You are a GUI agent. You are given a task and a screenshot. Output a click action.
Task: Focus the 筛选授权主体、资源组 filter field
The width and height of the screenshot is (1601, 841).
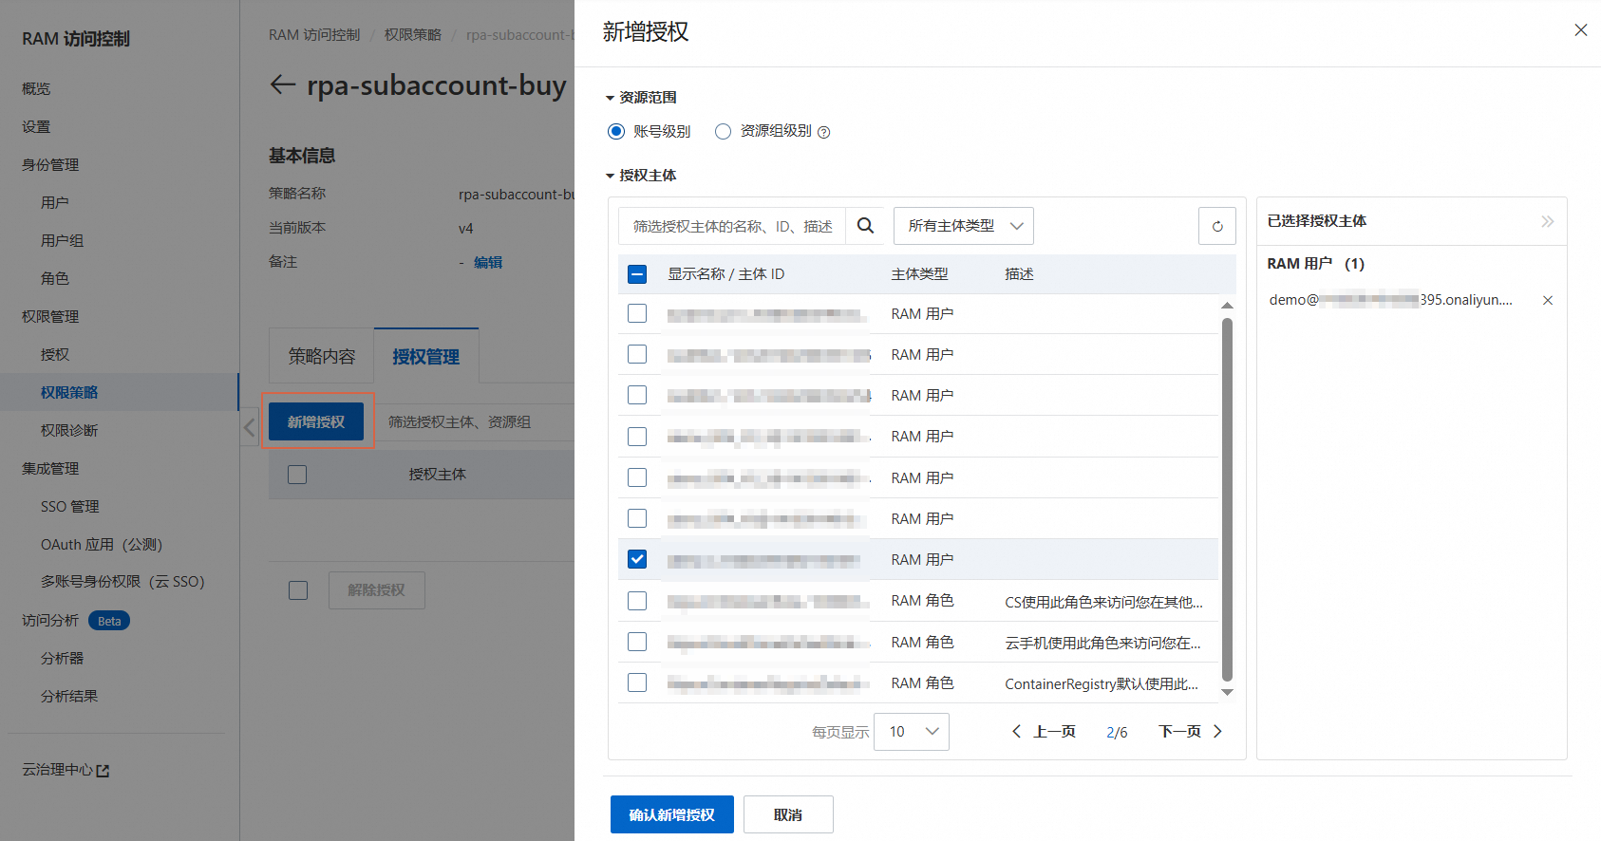[x=475, y=421]
